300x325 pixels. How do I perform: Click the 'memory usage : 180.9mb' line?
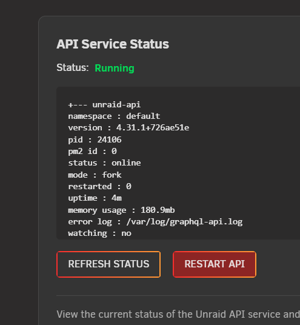[121, 210]
